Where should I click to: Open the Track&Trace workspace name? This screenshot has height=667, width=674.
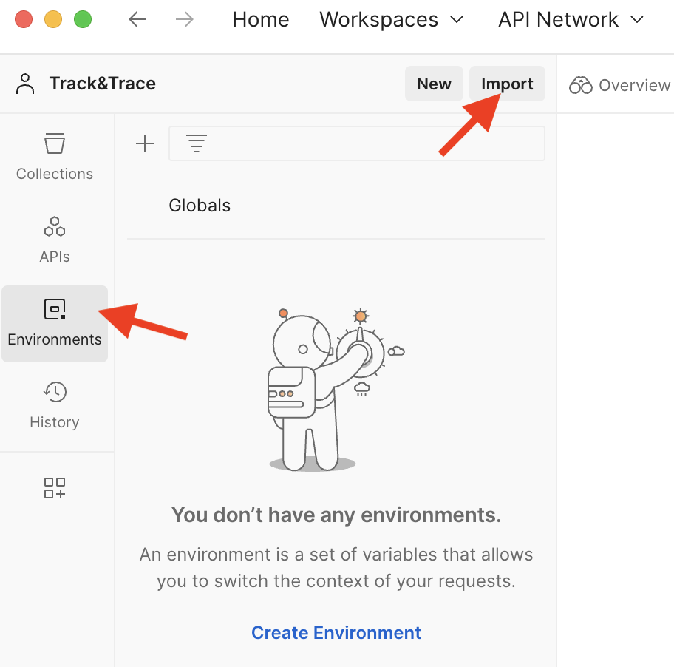coord(102,84)
